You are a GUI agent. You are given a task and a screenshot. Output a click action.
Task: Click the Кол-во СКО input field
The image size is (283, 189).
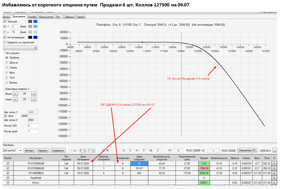click(33, 126)
